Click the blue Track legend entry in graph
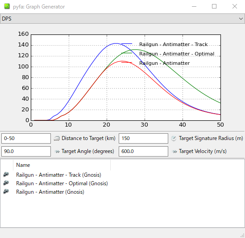This screenshot has height=238, width=245. point(165,44)
